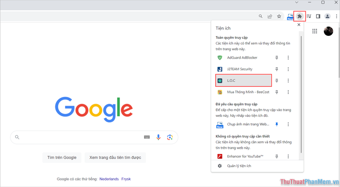Unpin Chụp ảnh màn trang Web extension

[277, 125]
